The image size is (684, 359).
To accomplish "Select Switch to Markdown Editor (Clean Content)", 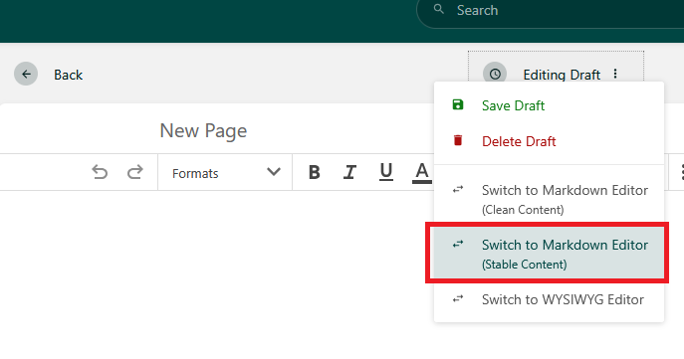I will point(549,199).
